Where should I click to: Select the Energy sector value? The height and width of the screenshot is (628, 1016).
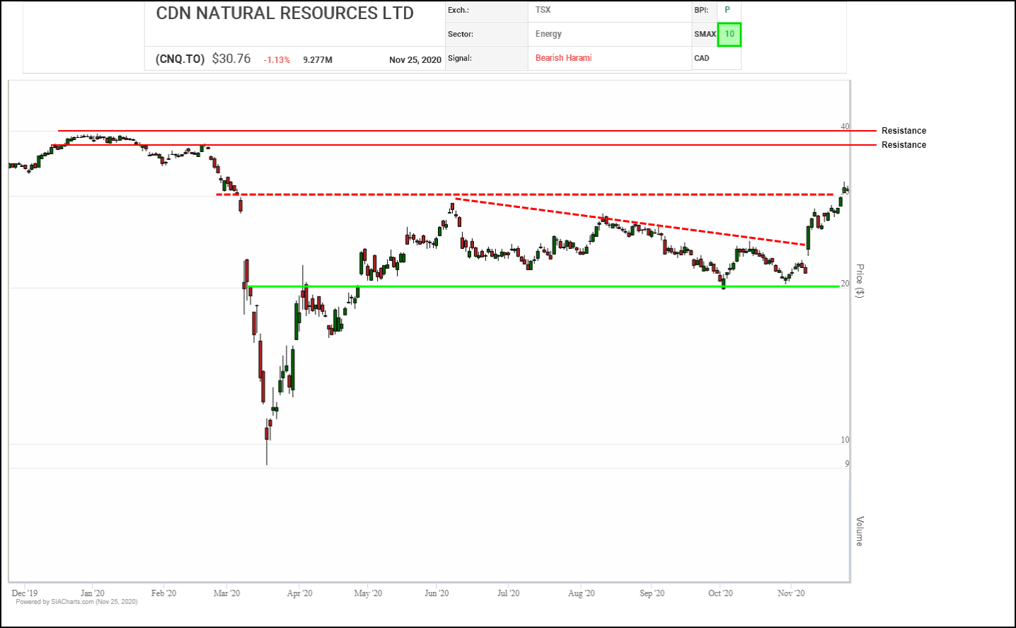(548, 34)
